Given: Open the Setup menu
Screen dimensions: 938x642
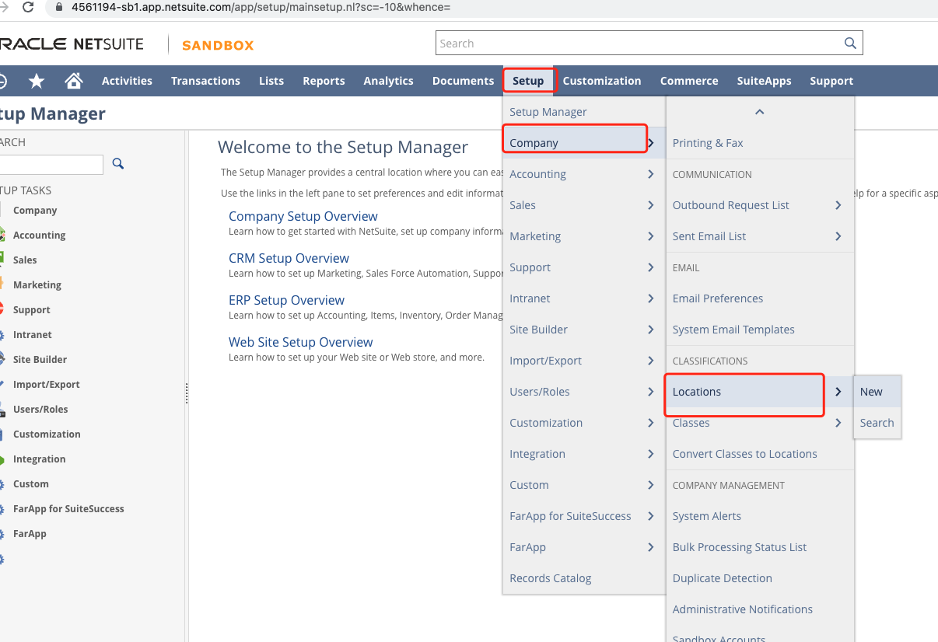Looking at the screenshot, I should (x=528, y=81).
